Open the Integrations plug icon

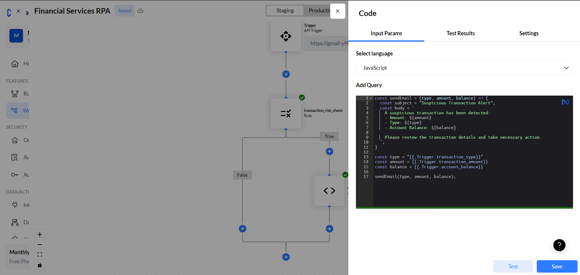(x=15, y=205)
